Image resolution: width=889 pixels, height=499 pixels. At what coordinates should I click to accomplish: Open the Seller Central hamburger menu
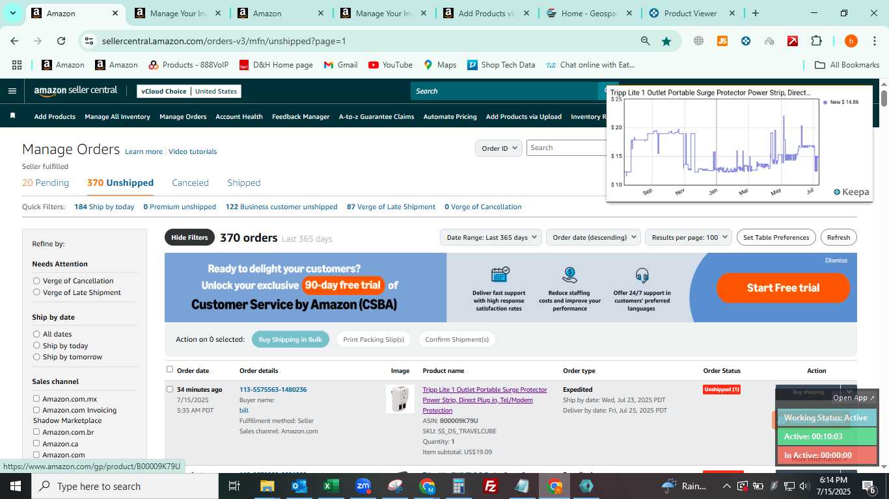(x=12, y=91)
